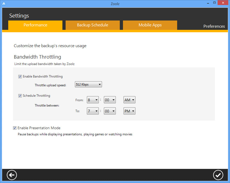This screenshot has height=183, width=230.
Task: Open Preferences link
Action: click(214, 26)
